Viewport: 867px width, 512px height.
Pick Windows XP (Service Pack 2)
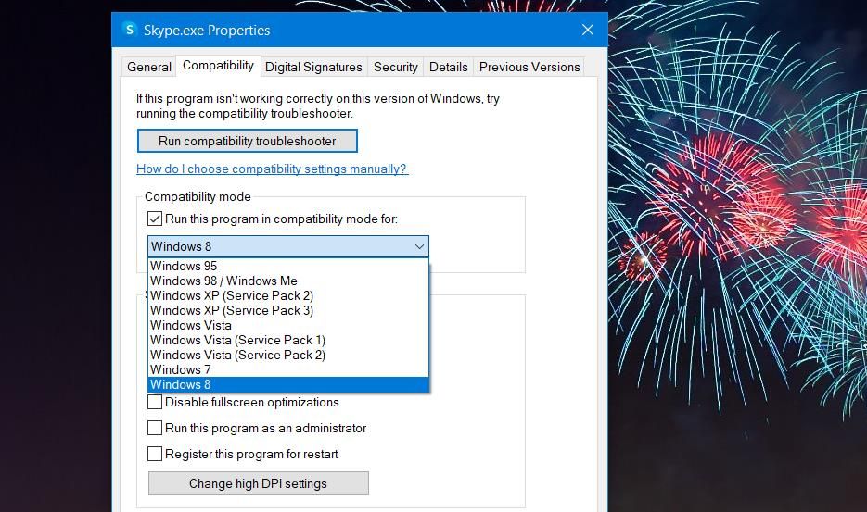(288, 295)
